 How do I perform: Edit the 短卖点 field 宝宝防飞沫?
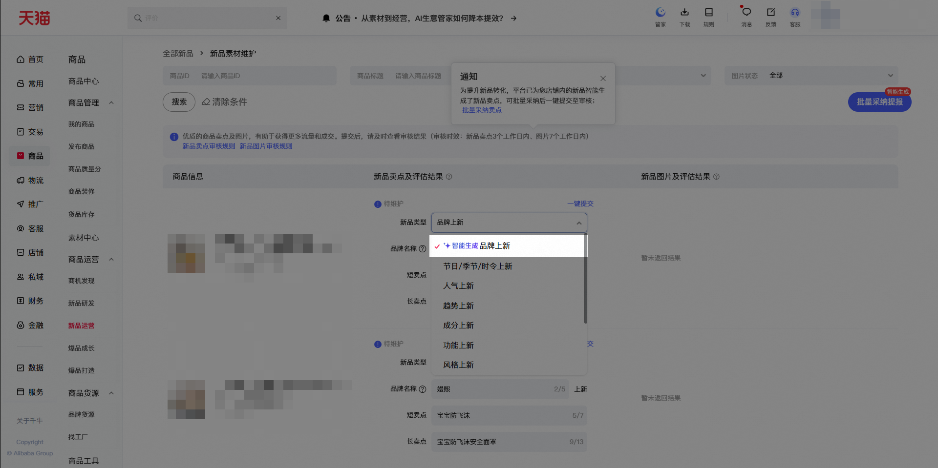point(509,415)
